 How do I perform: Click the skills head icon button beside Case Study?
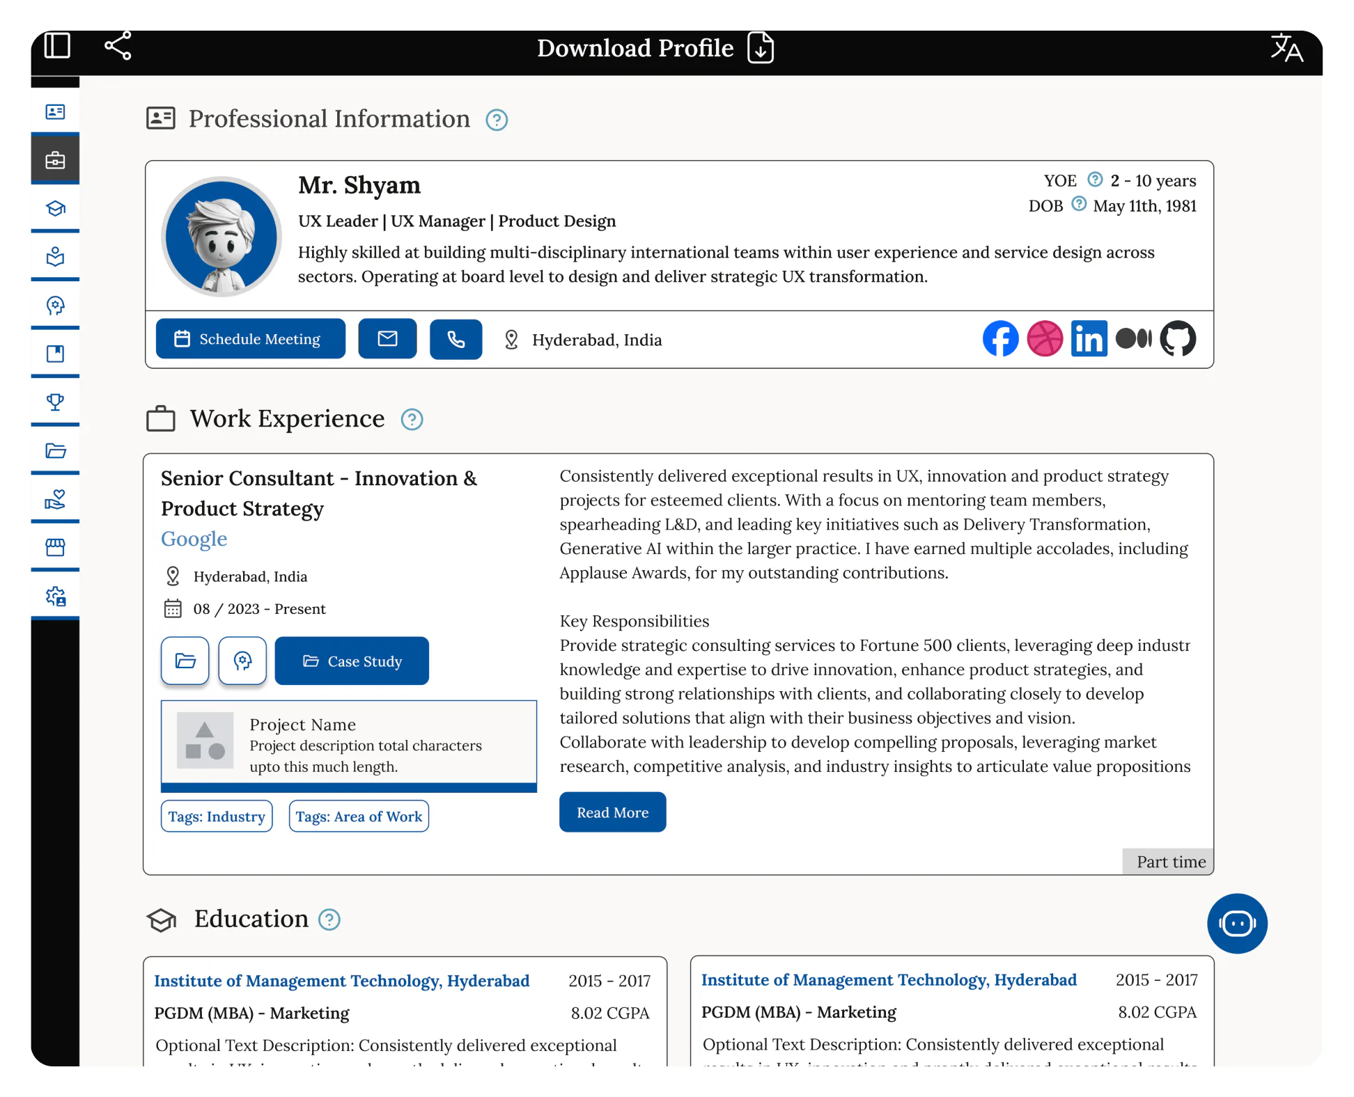242,661
